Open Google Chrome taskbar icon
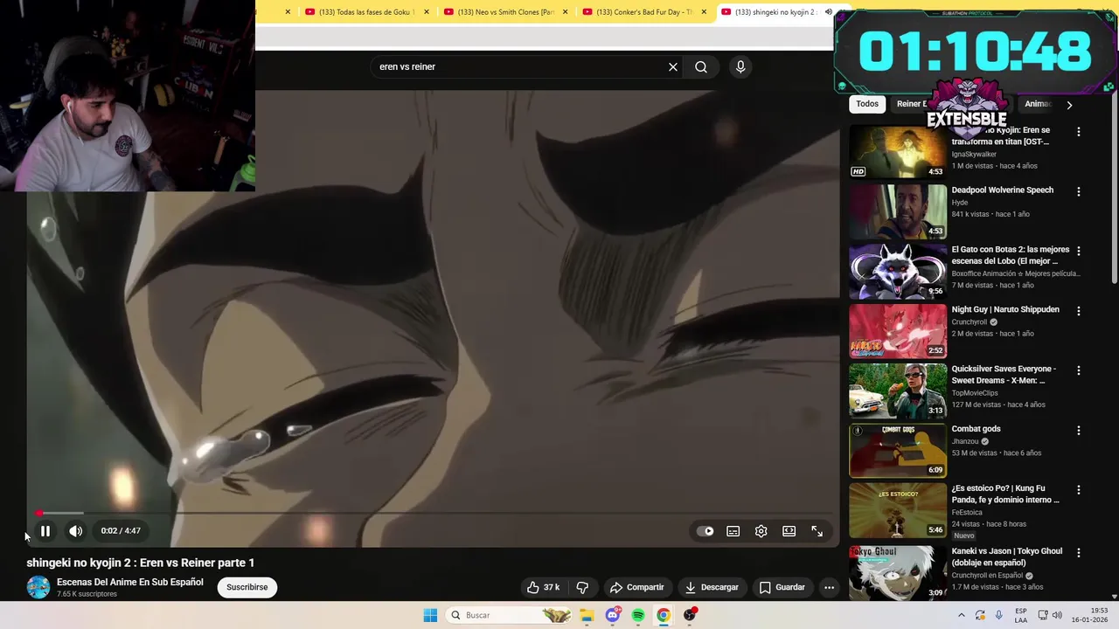The width and height of the screenshot is (1119, 629). pyautogui.click(x=664, y=615)
